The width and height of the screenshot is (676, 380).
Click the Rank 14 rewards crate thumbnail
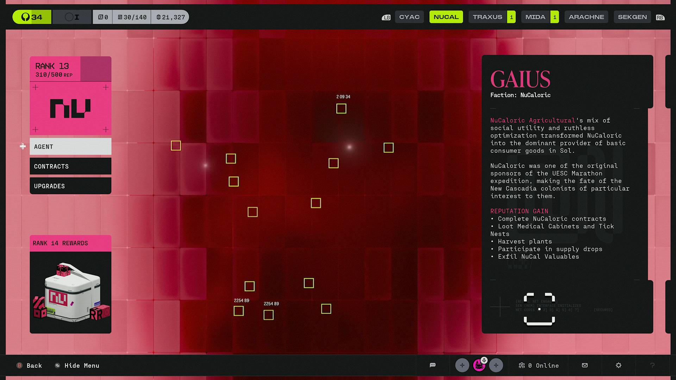click(70, 292)
